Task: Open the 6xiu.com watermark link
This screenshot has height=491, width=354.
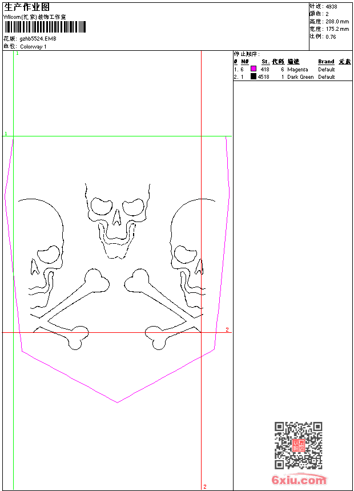Action: (x=299, y=480)
